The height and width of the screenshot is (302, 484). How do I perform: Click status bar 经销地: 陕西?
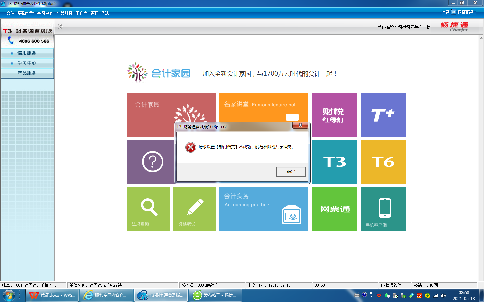(426, 285)
